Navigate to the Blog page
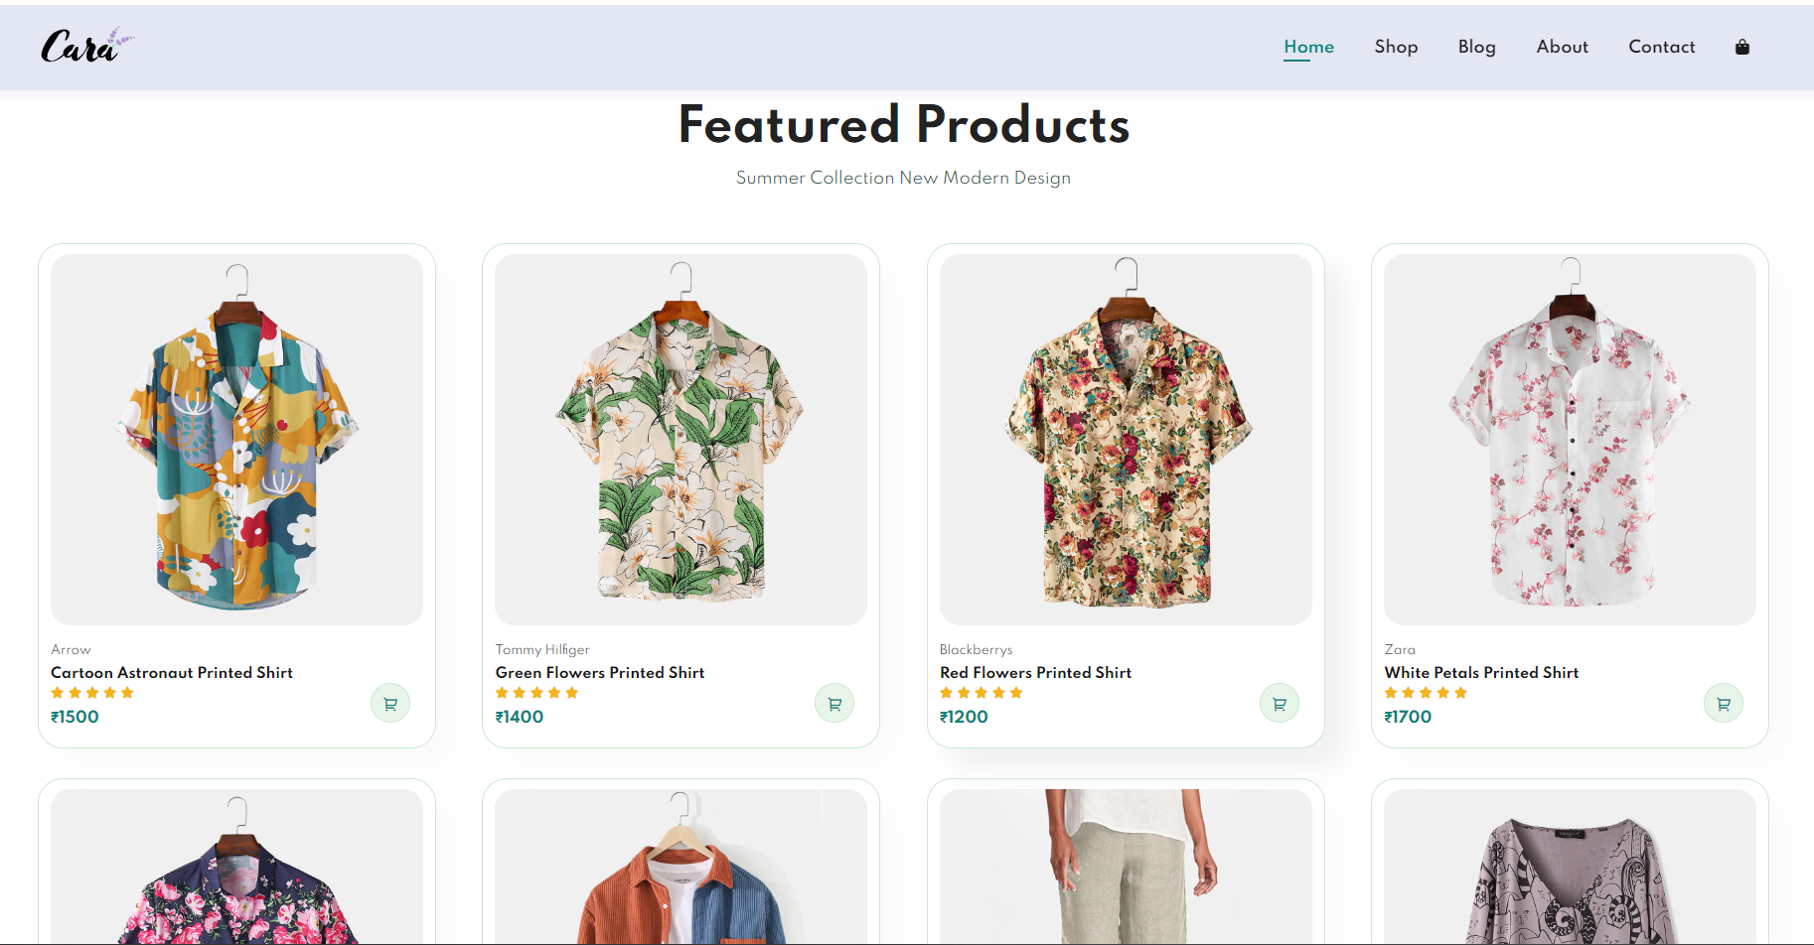The height and width of the screenshot is (945, 1814). (x=1476, y=47)
